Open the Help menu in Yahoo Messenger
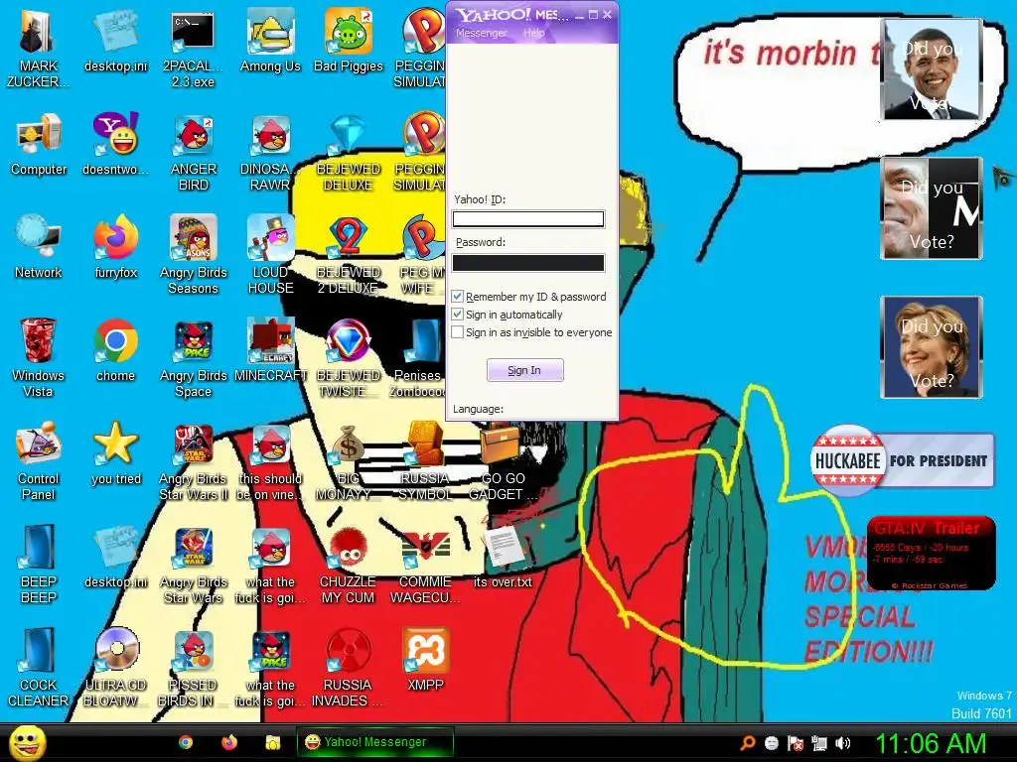Screen dimensions: 1017x762 [533, 33]
